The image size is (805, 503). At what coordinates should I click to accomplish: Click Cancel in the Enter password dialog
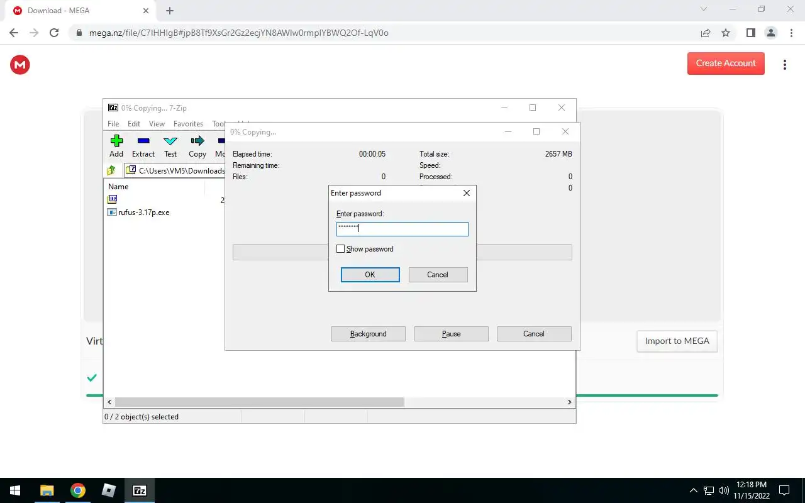click(438, 275)
